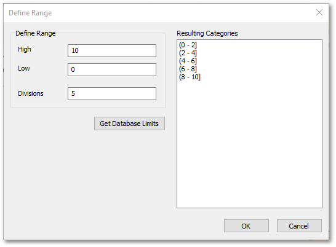This screenshot has height=247, width=336.
Task: Click the Resulting Categories heading
Action: click(207, 33)
